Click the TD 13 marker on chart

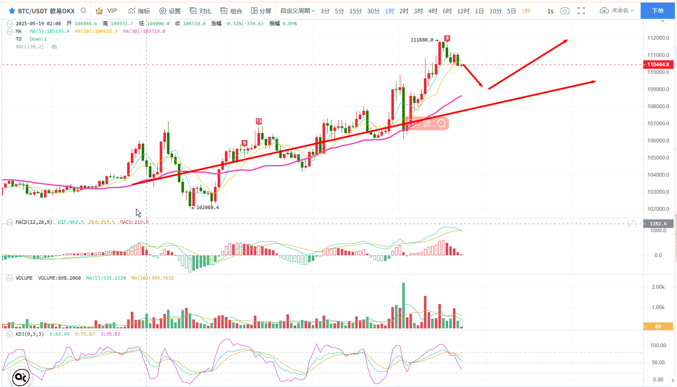[x=259, y=121]
